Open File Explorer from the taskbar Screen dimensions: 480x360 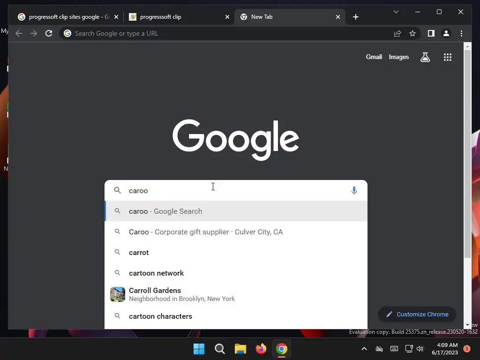tap(240, 349)
